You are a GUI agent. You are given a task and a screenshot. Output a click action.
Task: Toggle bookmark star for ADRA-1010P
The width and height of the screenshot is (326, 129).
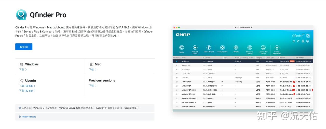point(177,82)
